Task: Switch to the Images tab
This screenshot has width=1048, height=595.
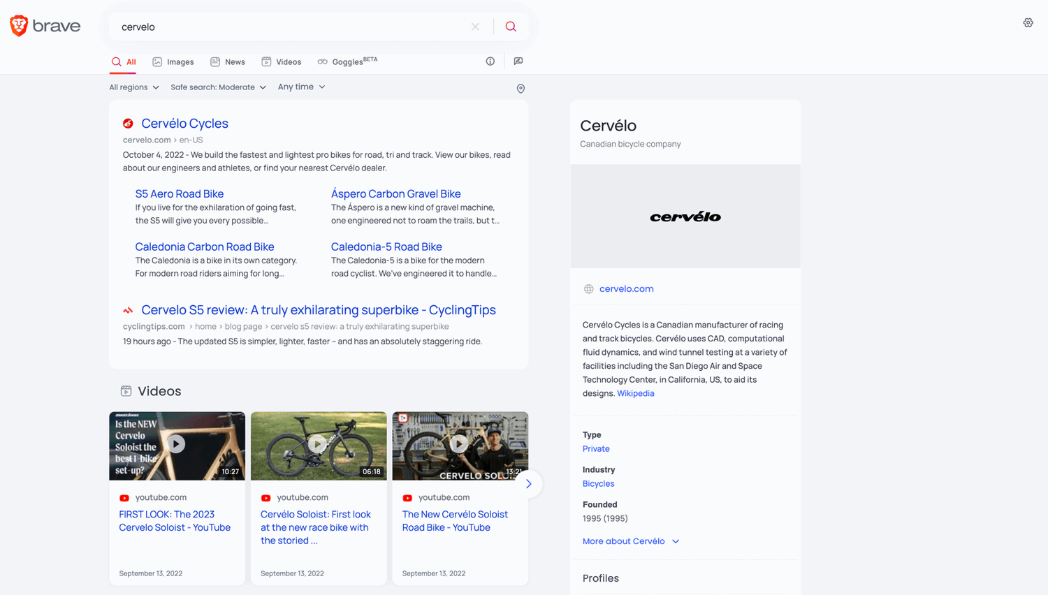Action: 173,62
